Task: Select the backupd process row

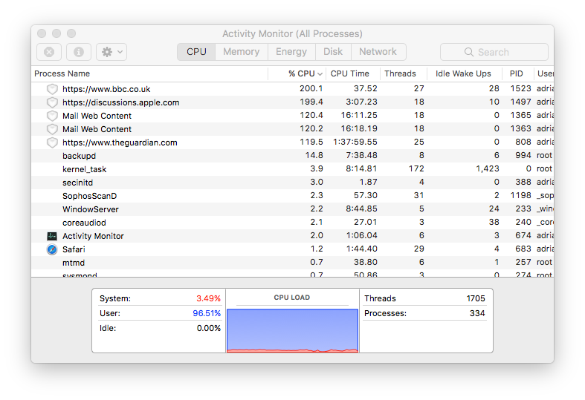Action: (x=293, y=156)
